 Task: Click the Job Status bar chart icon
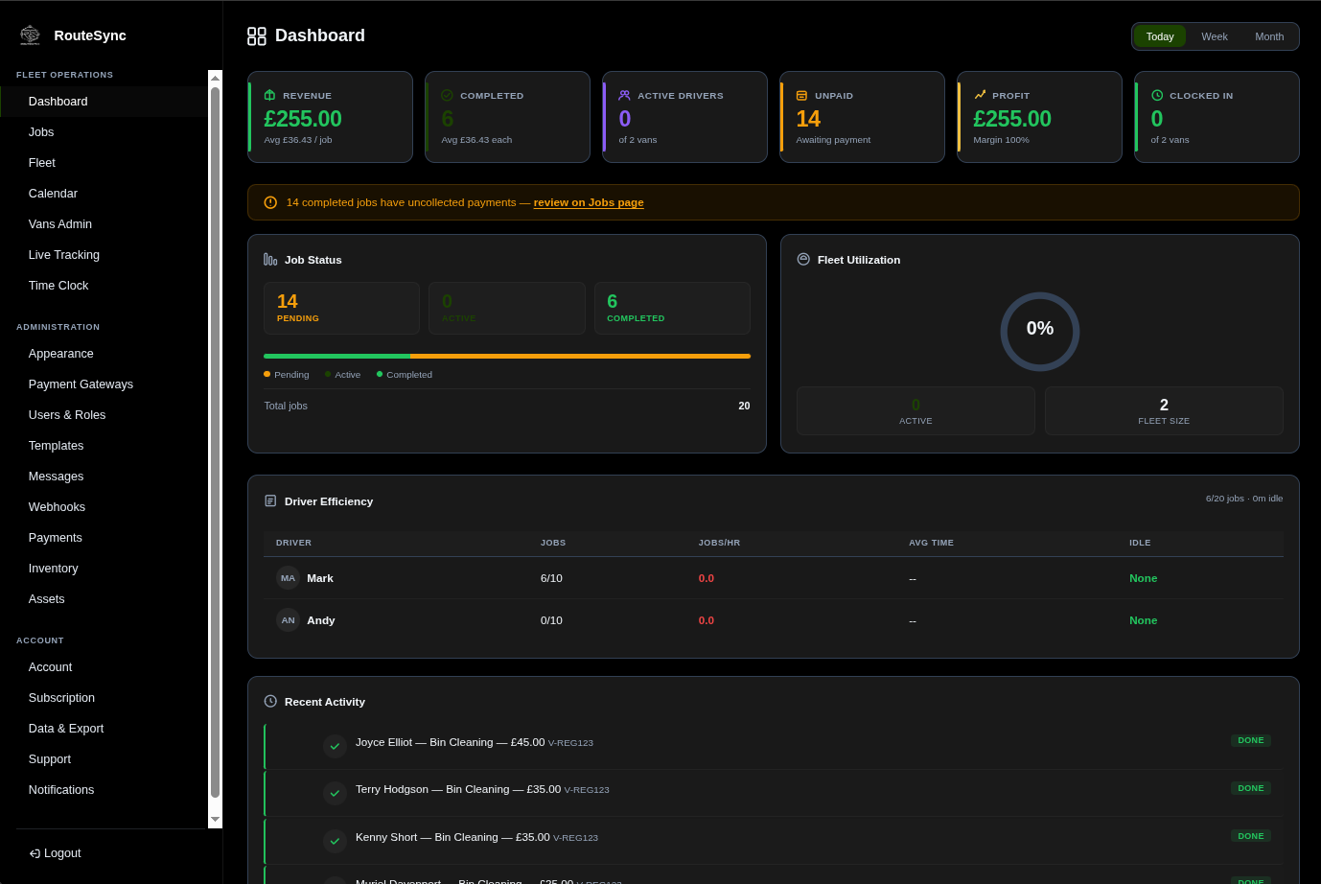point(270,259)
